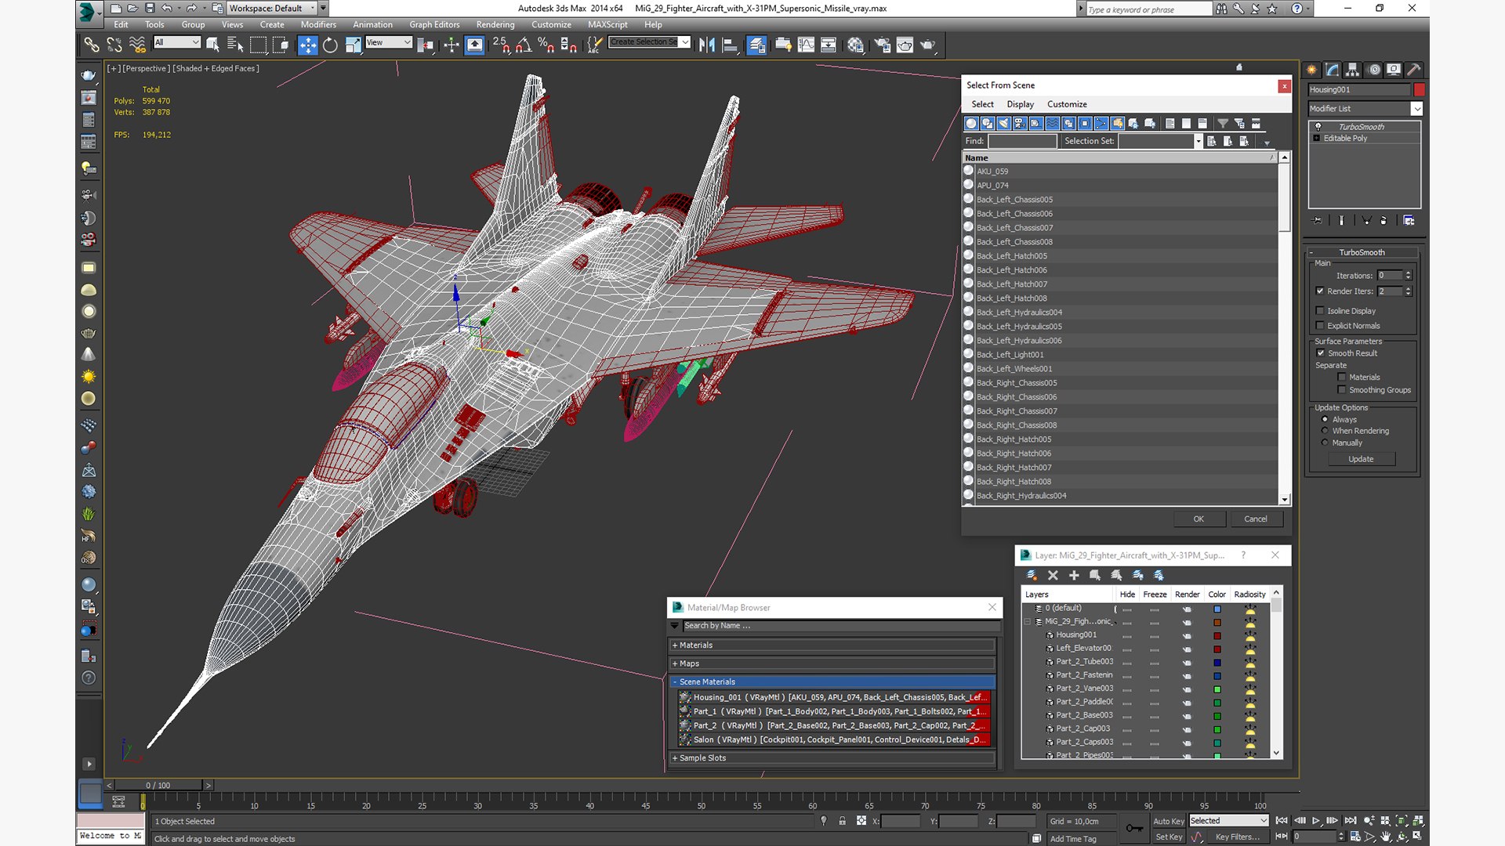The image size is (1505, 846).
Task: Open the selection filter All dropdown
Action: coord(177,42)
